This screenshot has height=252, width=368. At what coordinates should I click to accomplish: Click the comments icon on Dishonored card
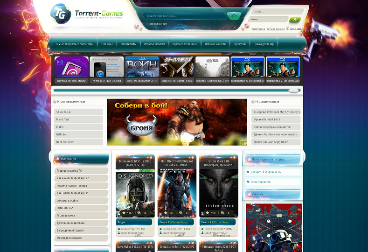point(139,213)
